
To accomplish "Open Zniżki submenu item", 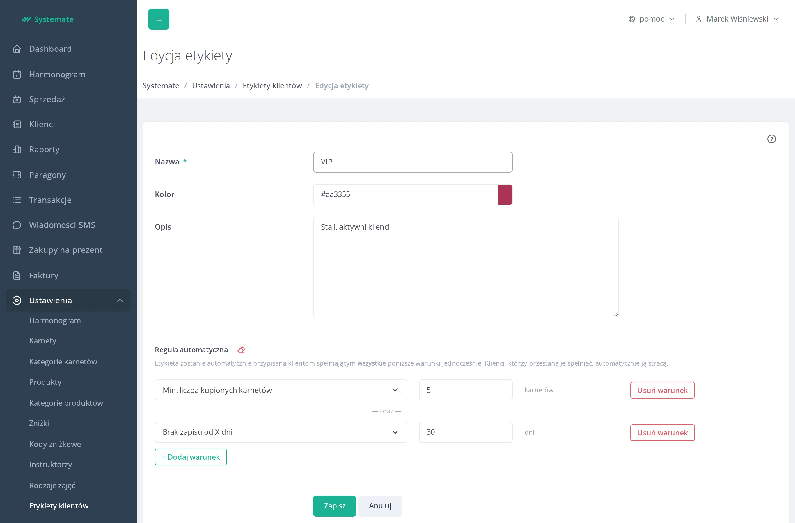I will (x=39, y=423).
